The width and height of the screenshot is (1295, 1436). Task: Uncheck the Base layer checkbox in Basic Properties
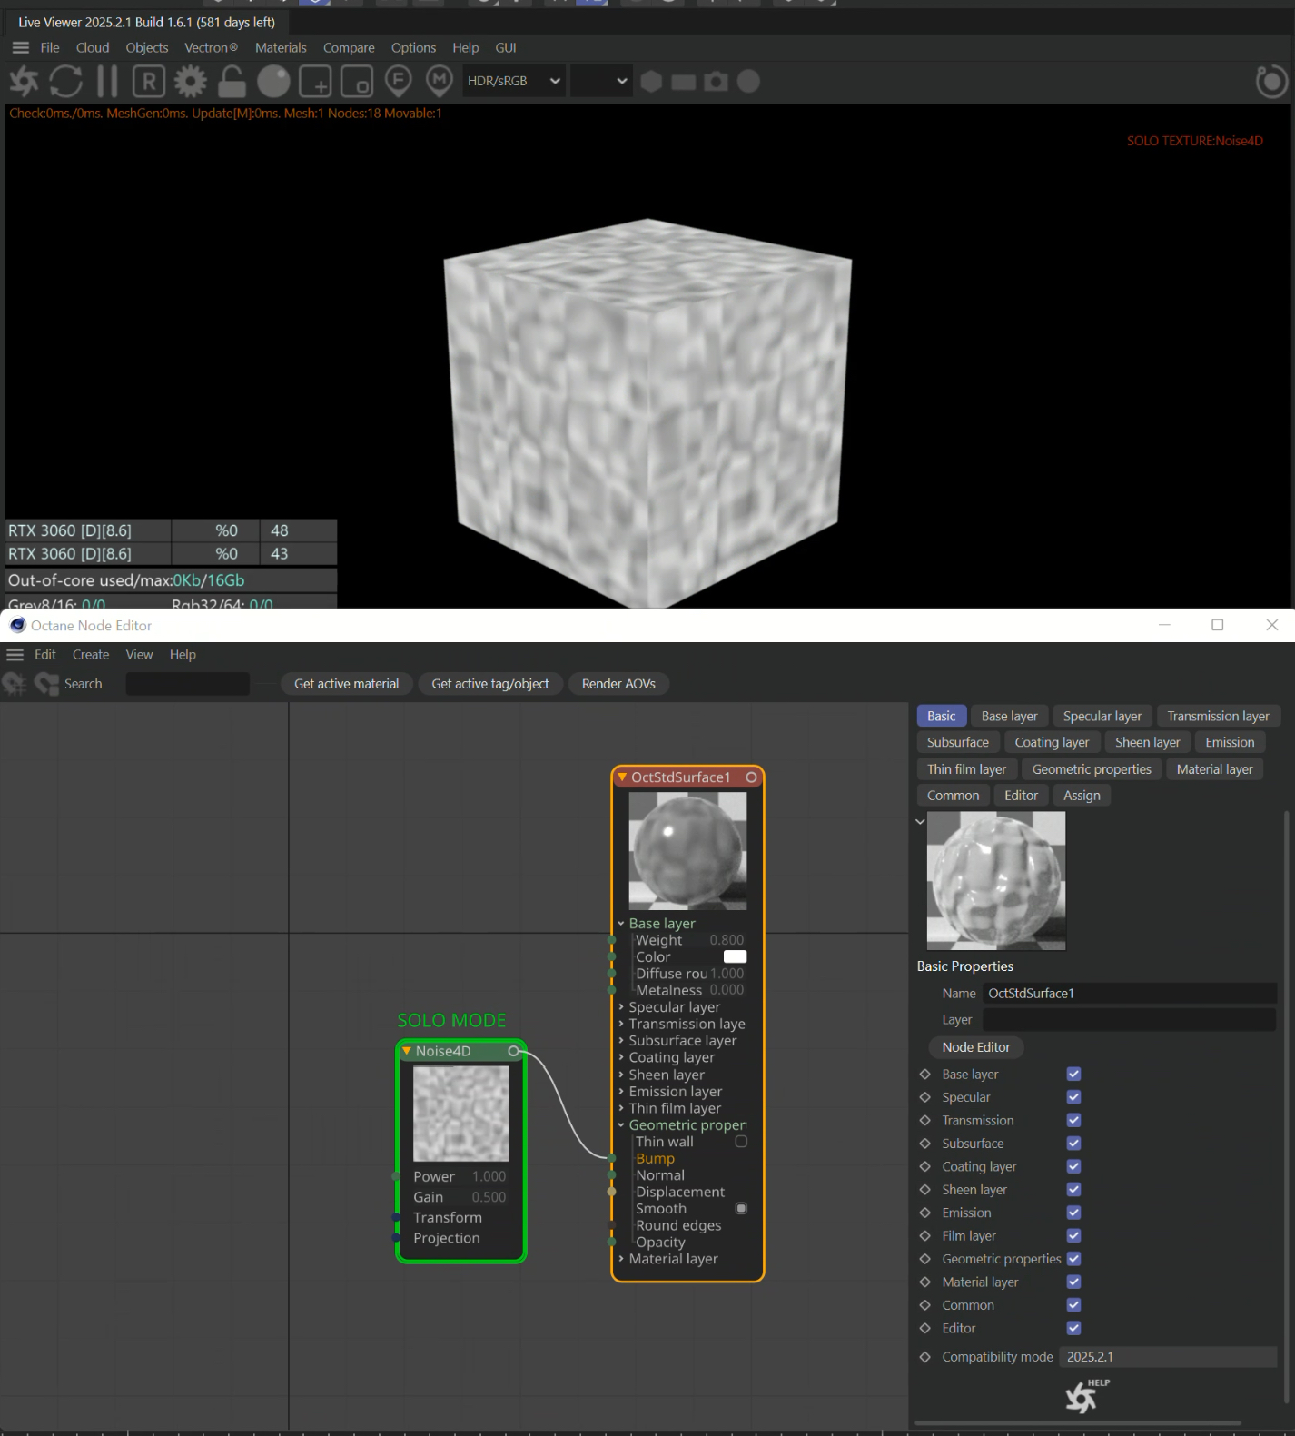pyautogui.click(x=1073, y=1074)
